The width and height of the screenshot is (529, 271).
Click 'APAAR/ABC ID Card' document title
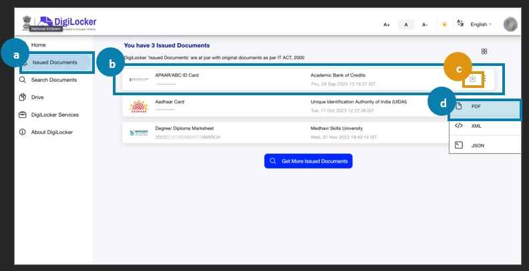[x=177, y=75]
